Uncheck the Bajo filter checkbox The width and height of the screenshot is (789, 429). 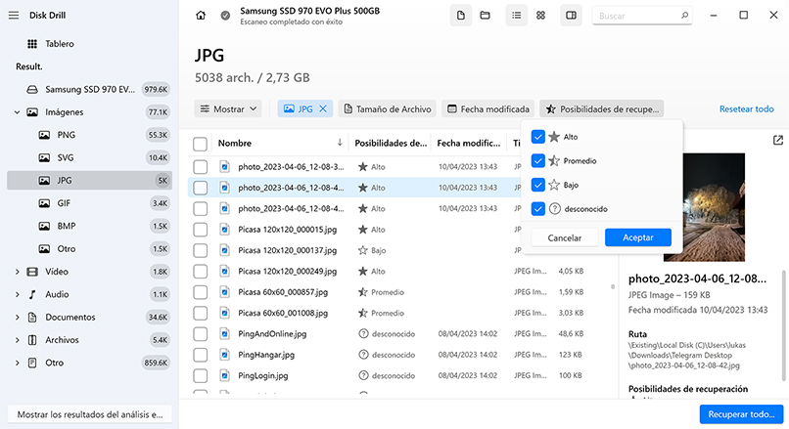click(x=537, y=185)
